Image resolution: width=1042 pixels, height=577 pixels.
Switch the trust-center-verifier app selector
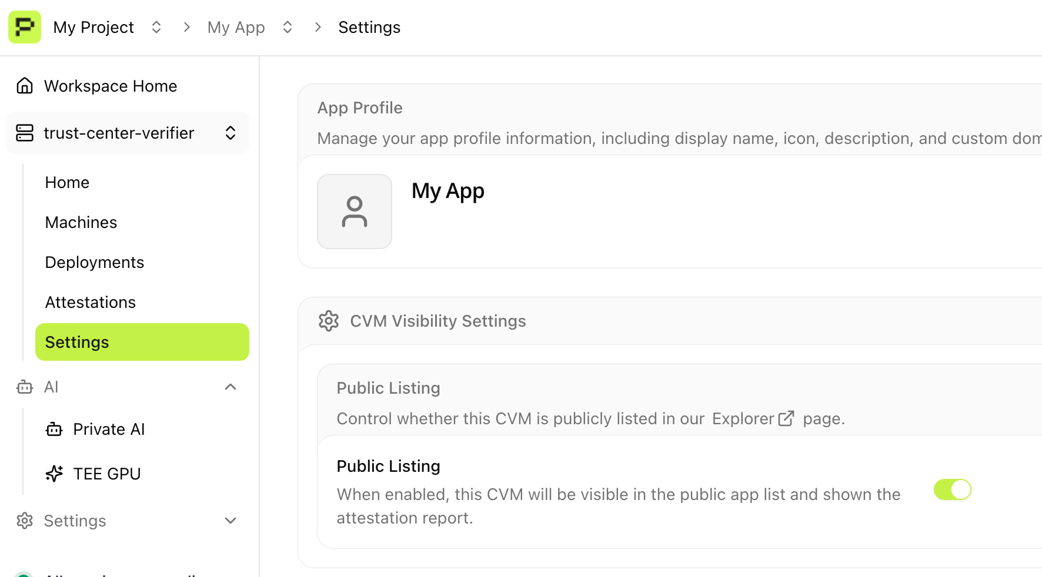231,133
